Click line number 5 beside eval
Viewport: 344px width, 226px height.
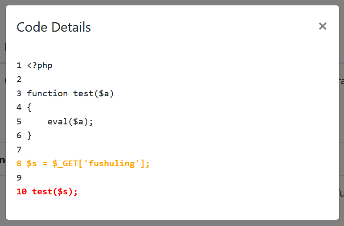point(19,122)
